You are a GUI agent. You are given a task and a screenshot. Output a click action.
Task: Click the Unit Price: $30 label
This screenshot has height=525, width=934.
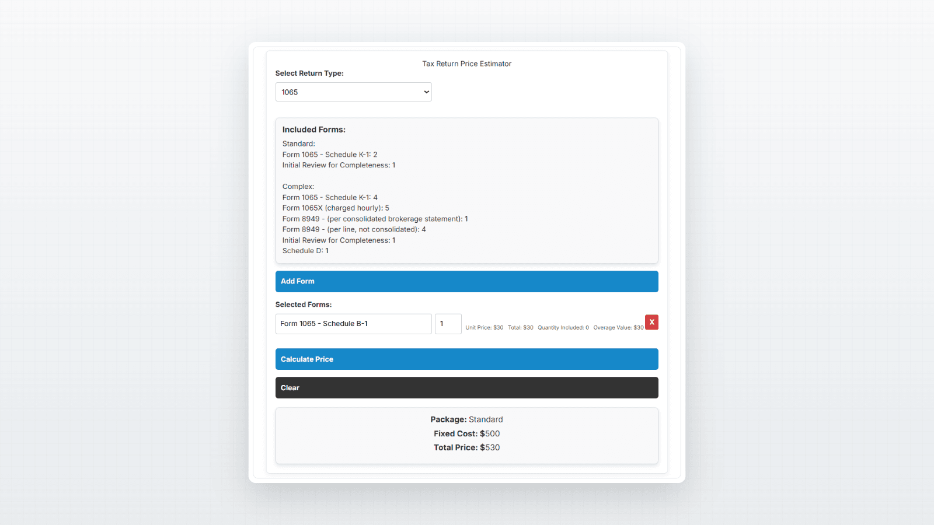point(484,327)
